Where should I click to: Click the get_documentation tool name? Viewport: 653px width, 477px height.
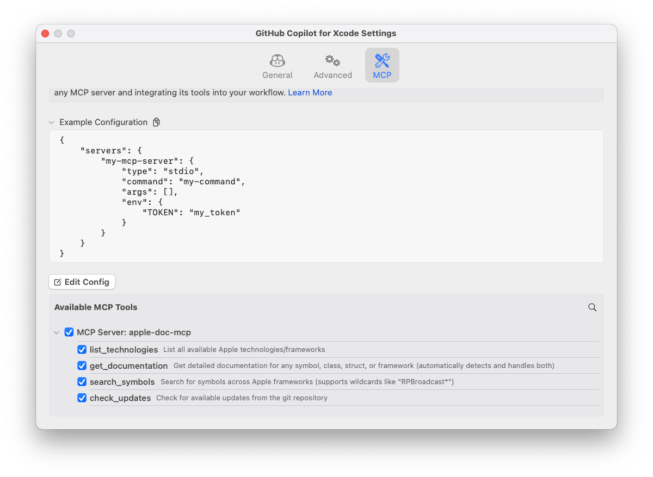click(128, 366)
